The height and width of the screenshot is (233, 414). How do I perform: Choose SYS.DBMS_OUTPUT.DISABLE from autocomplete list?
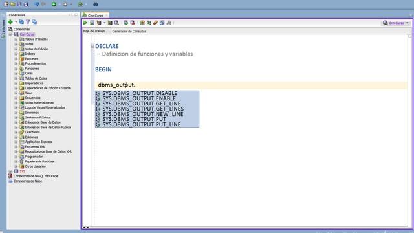pos(147,93)
